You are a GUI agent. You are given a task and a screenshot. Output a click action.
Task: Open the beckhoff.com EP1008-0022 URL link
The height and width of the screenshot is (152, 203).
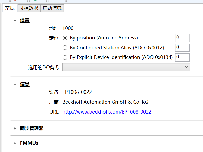[107, 112]
